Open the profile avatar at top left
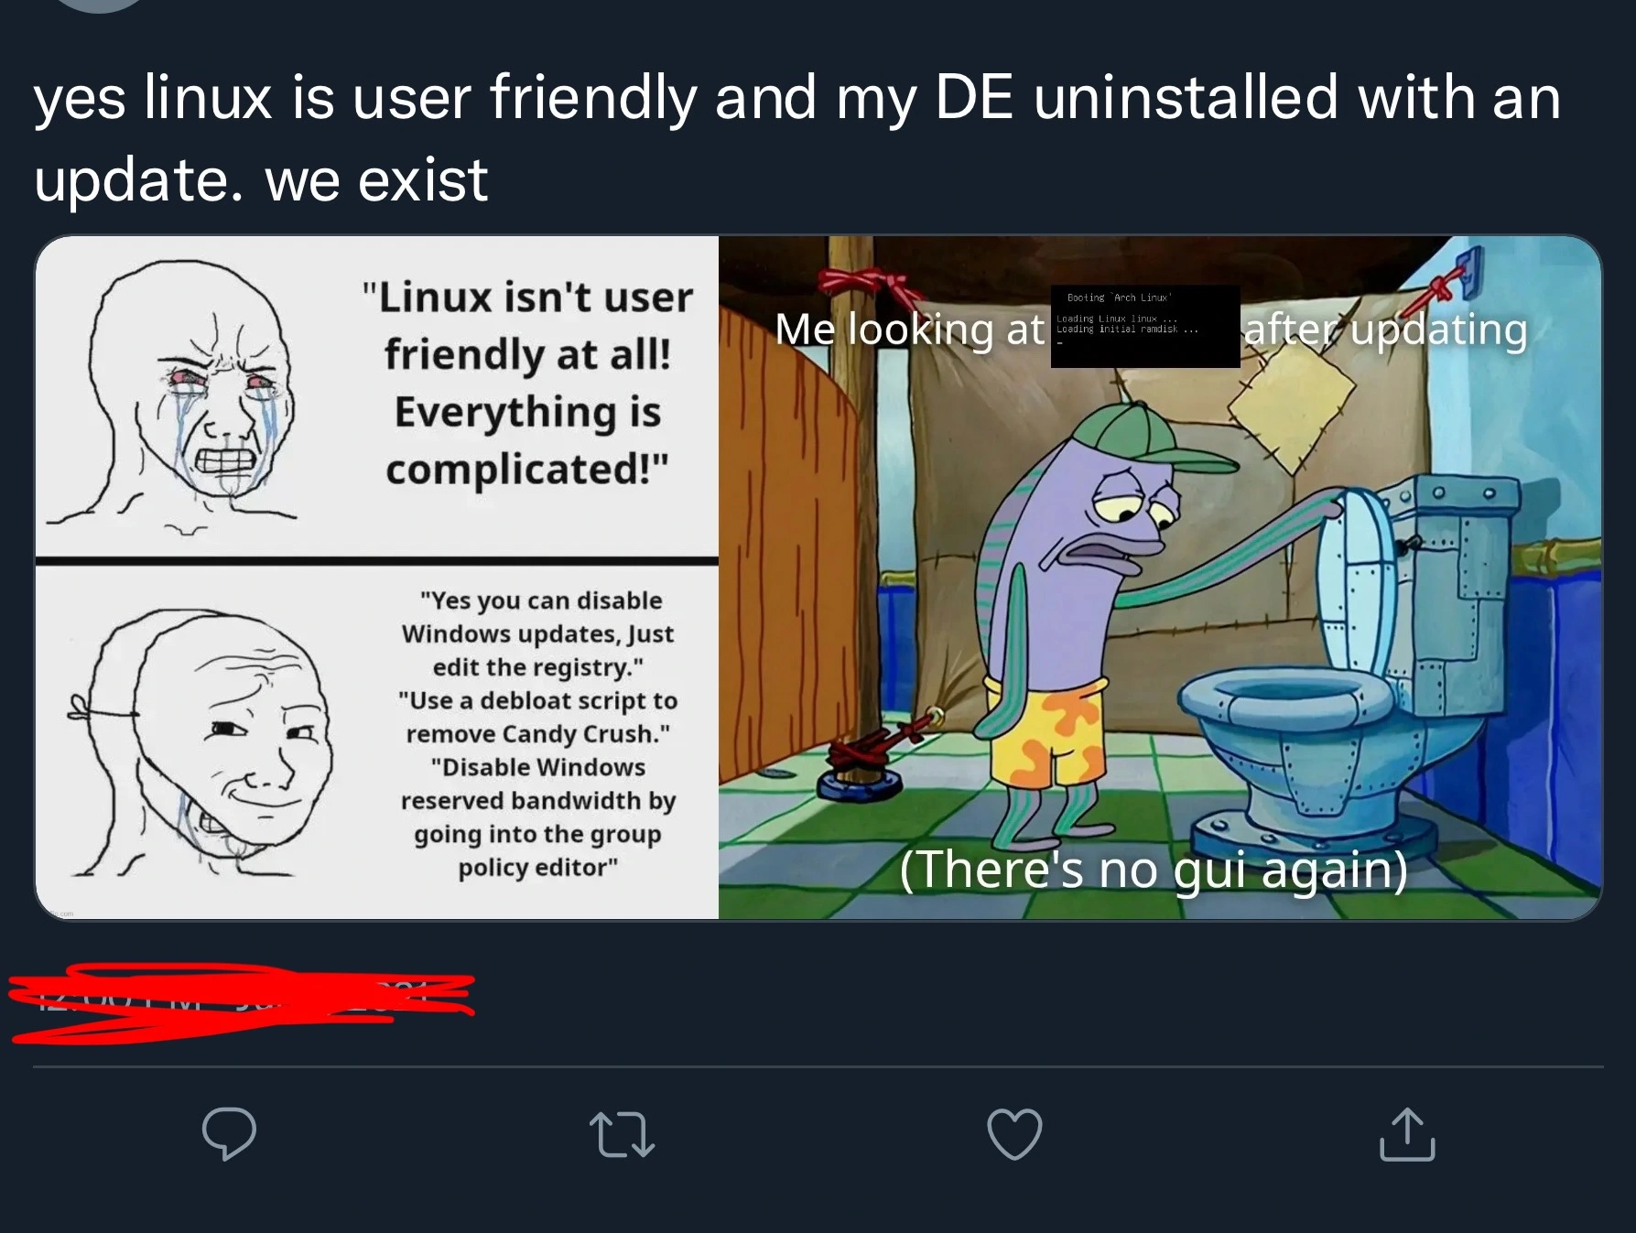The height and width of the screenshot is (1233, 1636). tap(99, 5)
